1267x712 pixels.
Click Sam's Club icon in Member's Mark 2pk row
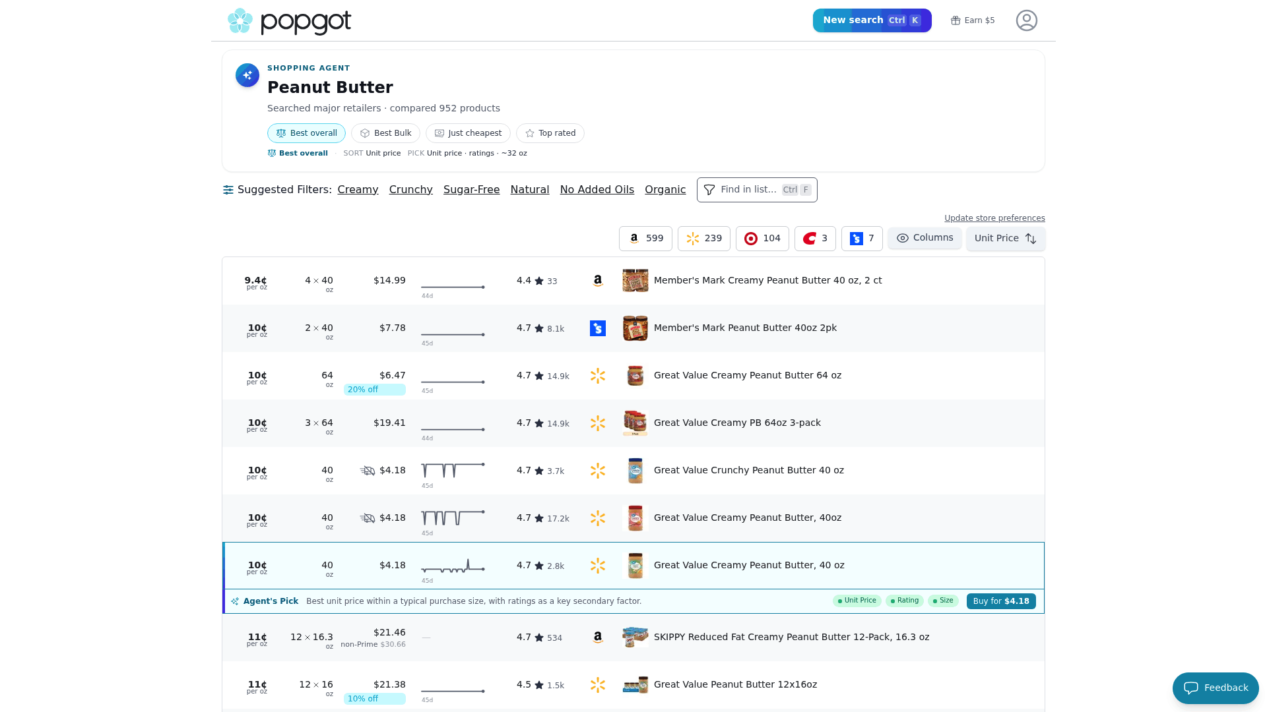click(x=598, y=328)
